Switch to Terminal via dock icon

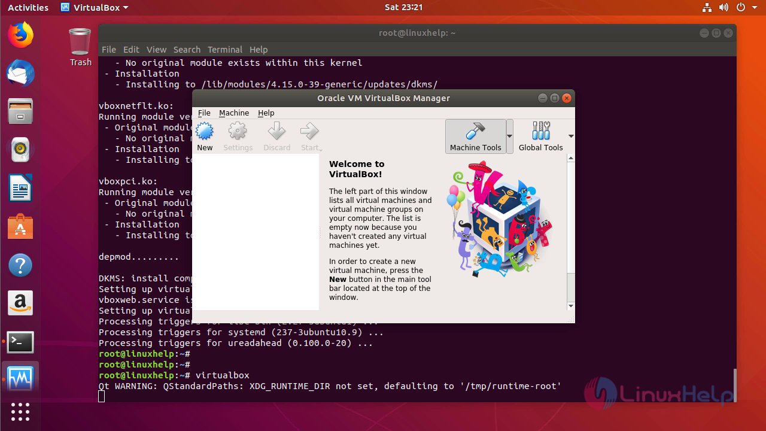point(20,342)
